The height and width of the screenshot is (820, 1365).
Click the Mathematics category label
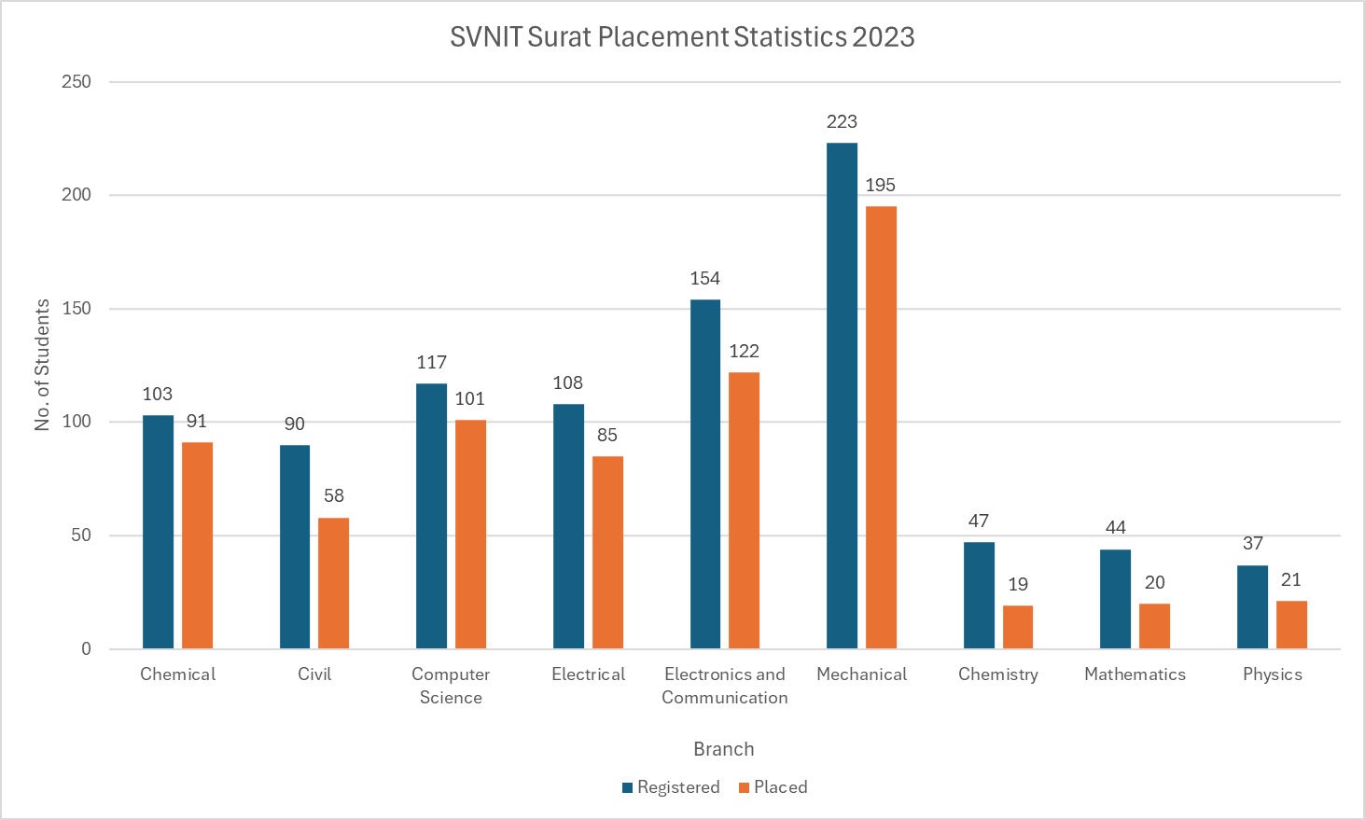pos(1135,674)
